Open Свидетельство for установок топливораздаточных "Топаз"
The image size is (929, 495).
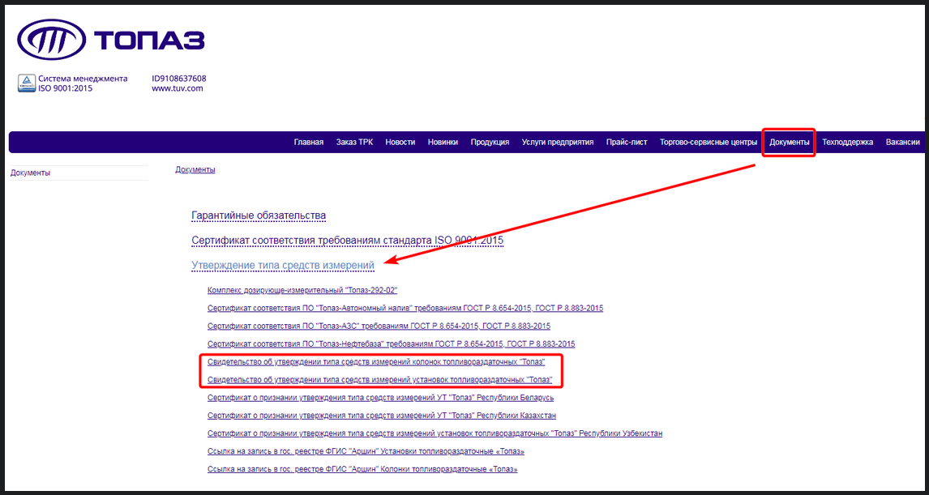click(x=380, y=379)
